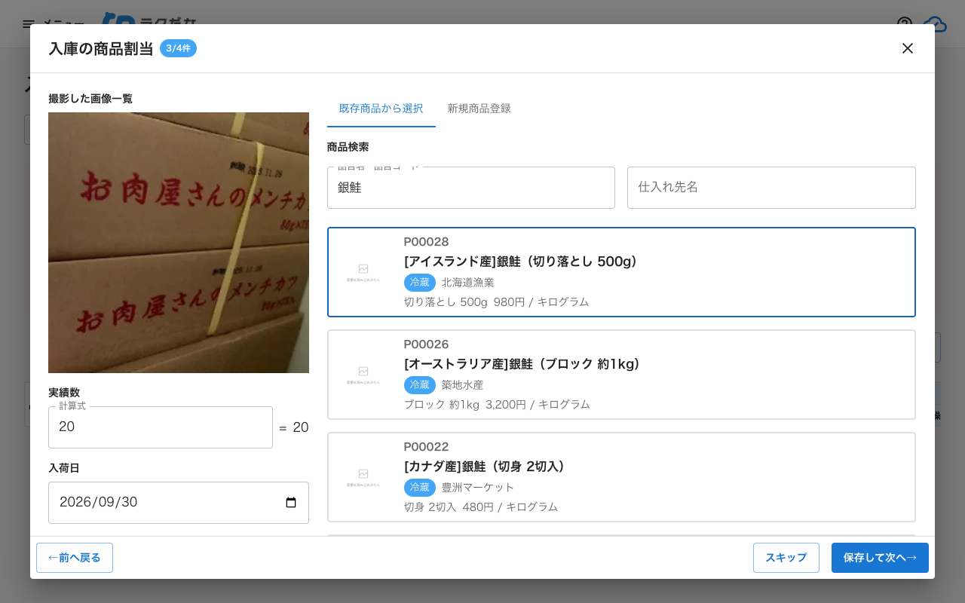Viewport: 965px width, 603px height.
Task: Edit the 計算式 quantity field
Action: click(x=161, y=427)
